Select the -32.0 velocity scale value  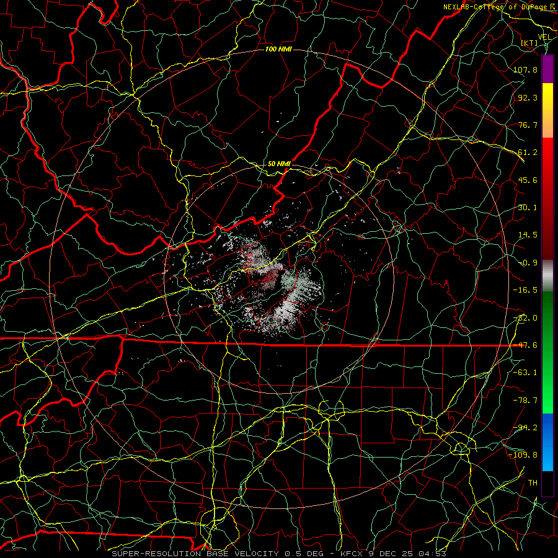(x=525, y=318)
